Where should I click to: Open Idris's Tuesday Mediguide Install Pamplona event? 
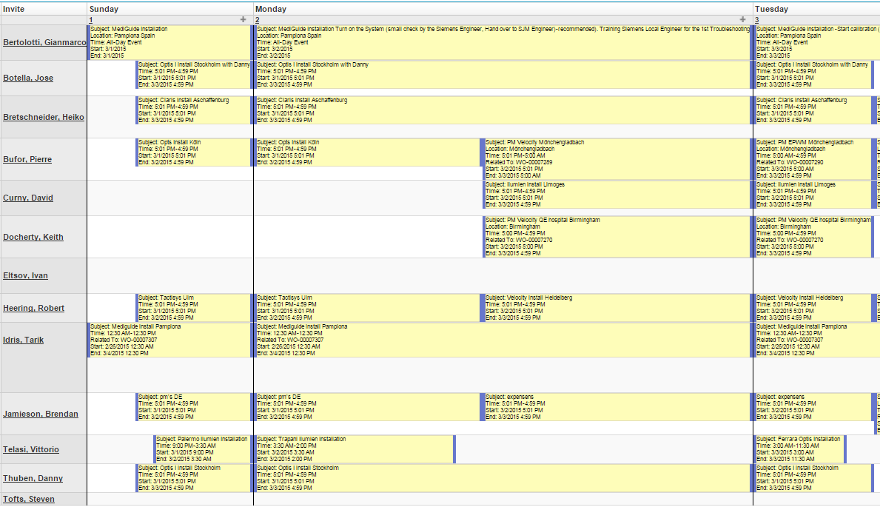coord(817,340)
